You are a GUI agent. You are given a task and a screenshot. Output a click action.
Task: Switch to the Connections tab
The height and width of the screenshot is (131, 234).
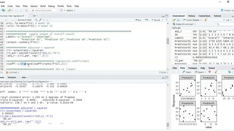(x=204, y=16)
